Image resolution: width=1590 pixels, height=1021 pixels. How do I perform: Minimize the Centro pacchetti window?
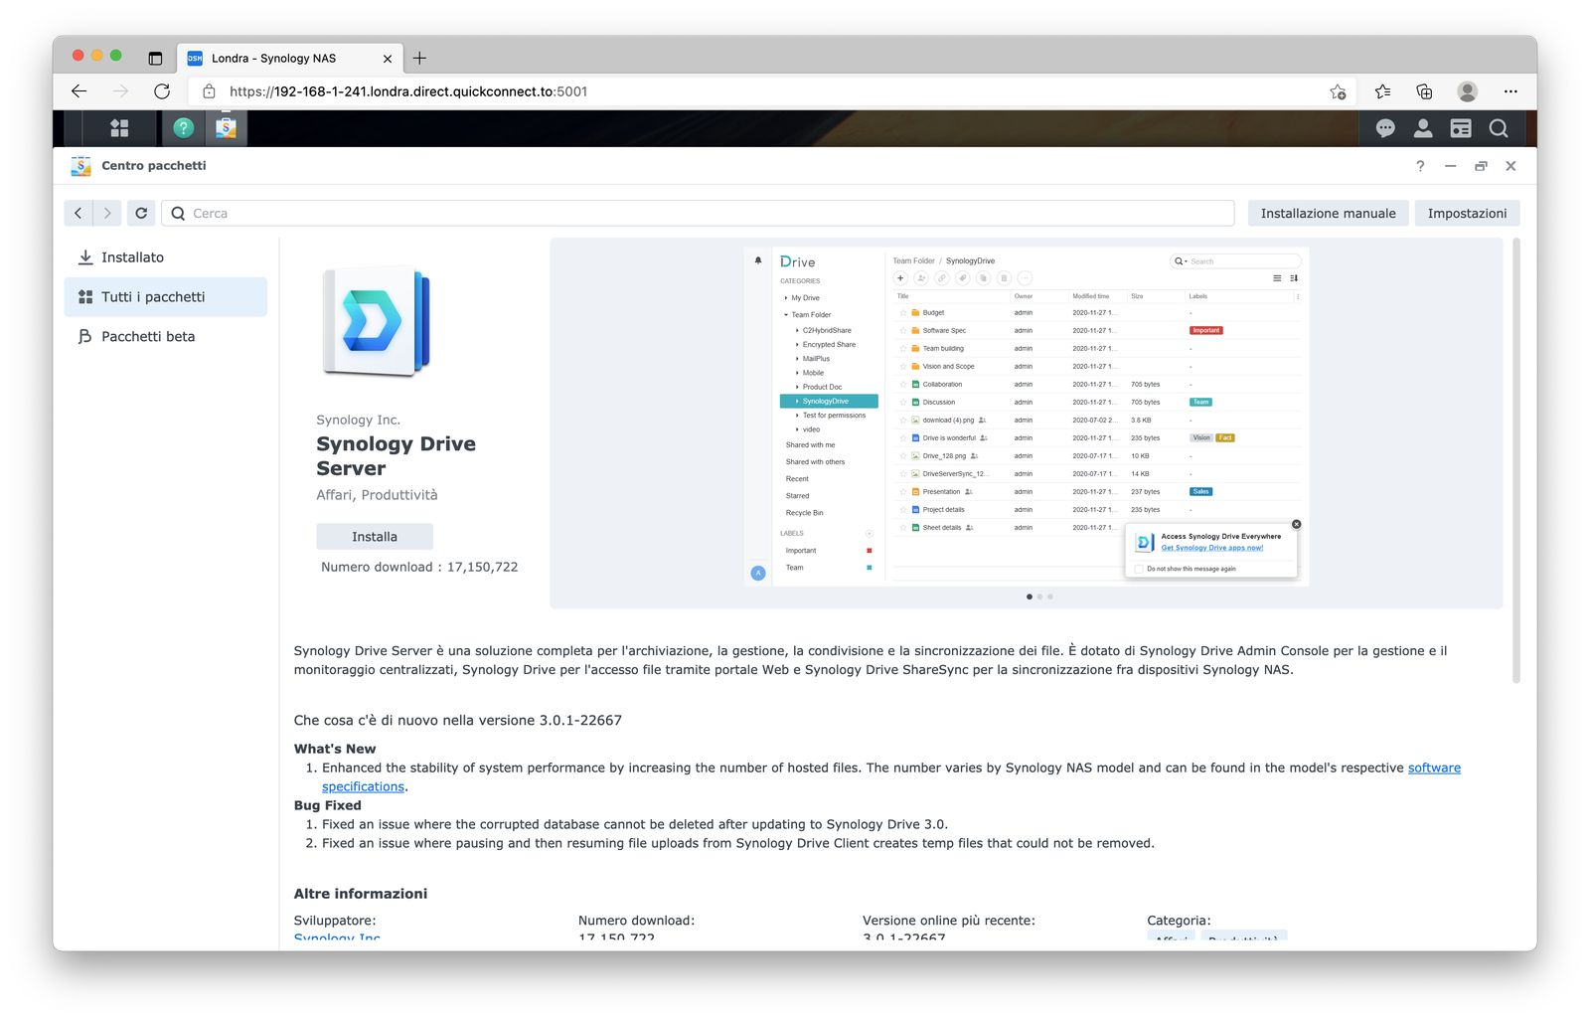coord(1450,166)
